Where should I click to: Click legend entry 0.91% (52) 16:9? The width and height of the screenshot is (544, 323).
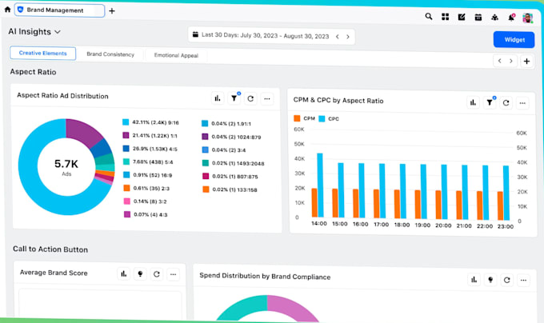(148, 175)
